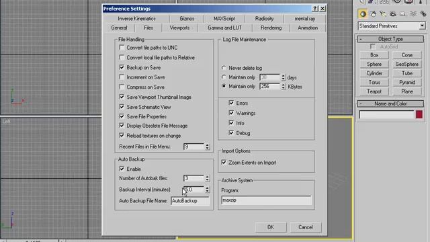This screenshot has height=242, width=430.
Task: Click the Number of Autobak files spinner
Action: point(208,178)
